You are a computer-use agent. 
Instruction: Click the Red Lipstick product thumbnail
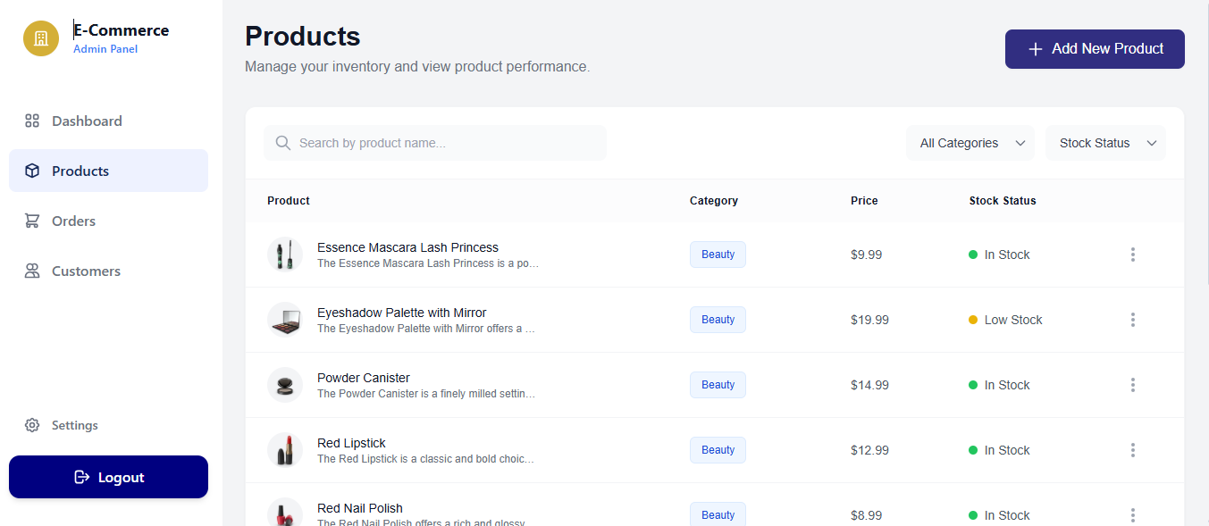pos(285,450)
